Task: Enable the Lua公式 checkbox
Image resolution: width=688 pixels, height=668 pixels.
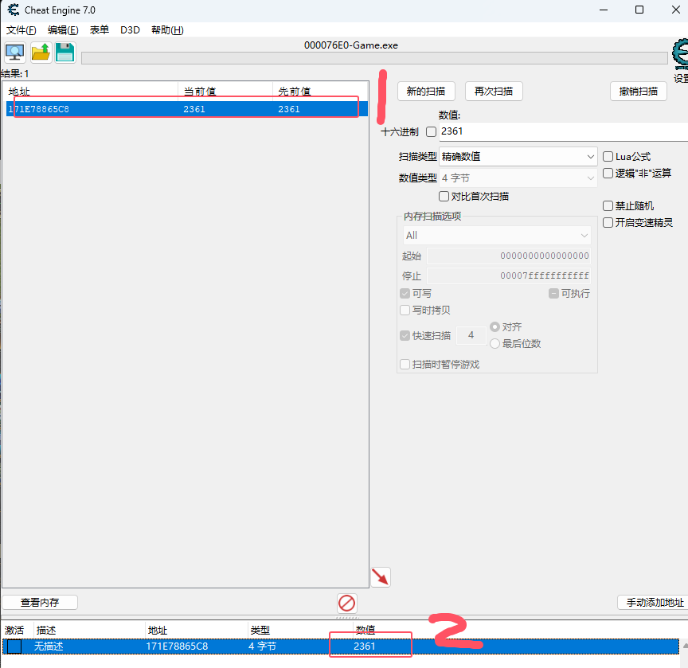Action: pyautogui.click(x=608, y=157)
